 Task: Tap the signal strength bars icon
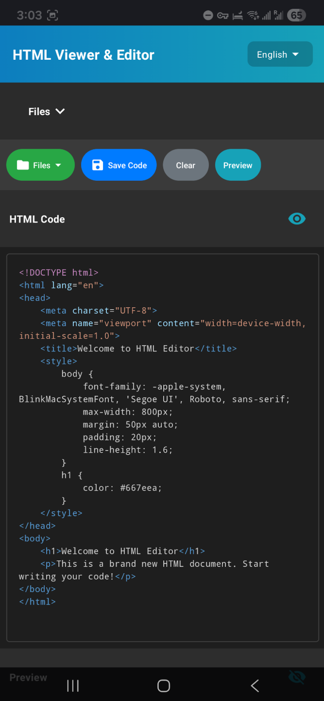(267, 15)
